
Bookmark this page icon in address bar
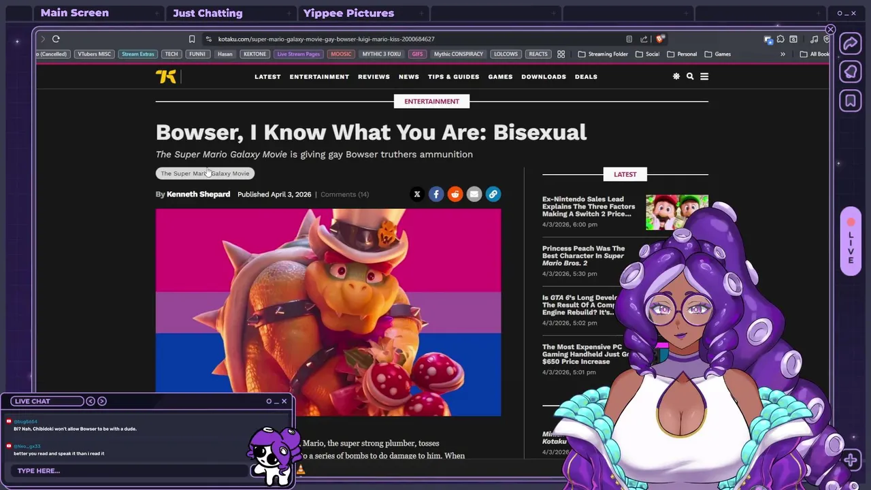pos(192,39)
